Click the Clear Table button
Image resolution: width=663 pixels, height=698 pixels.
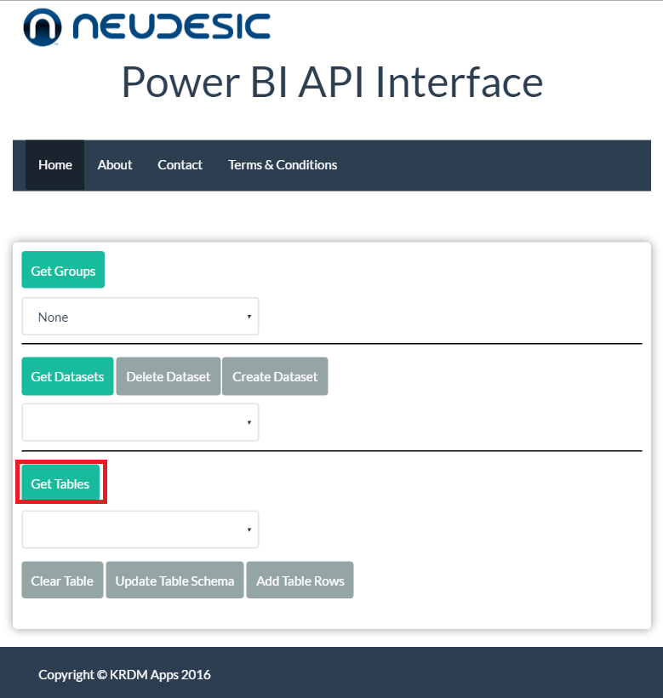62,580
